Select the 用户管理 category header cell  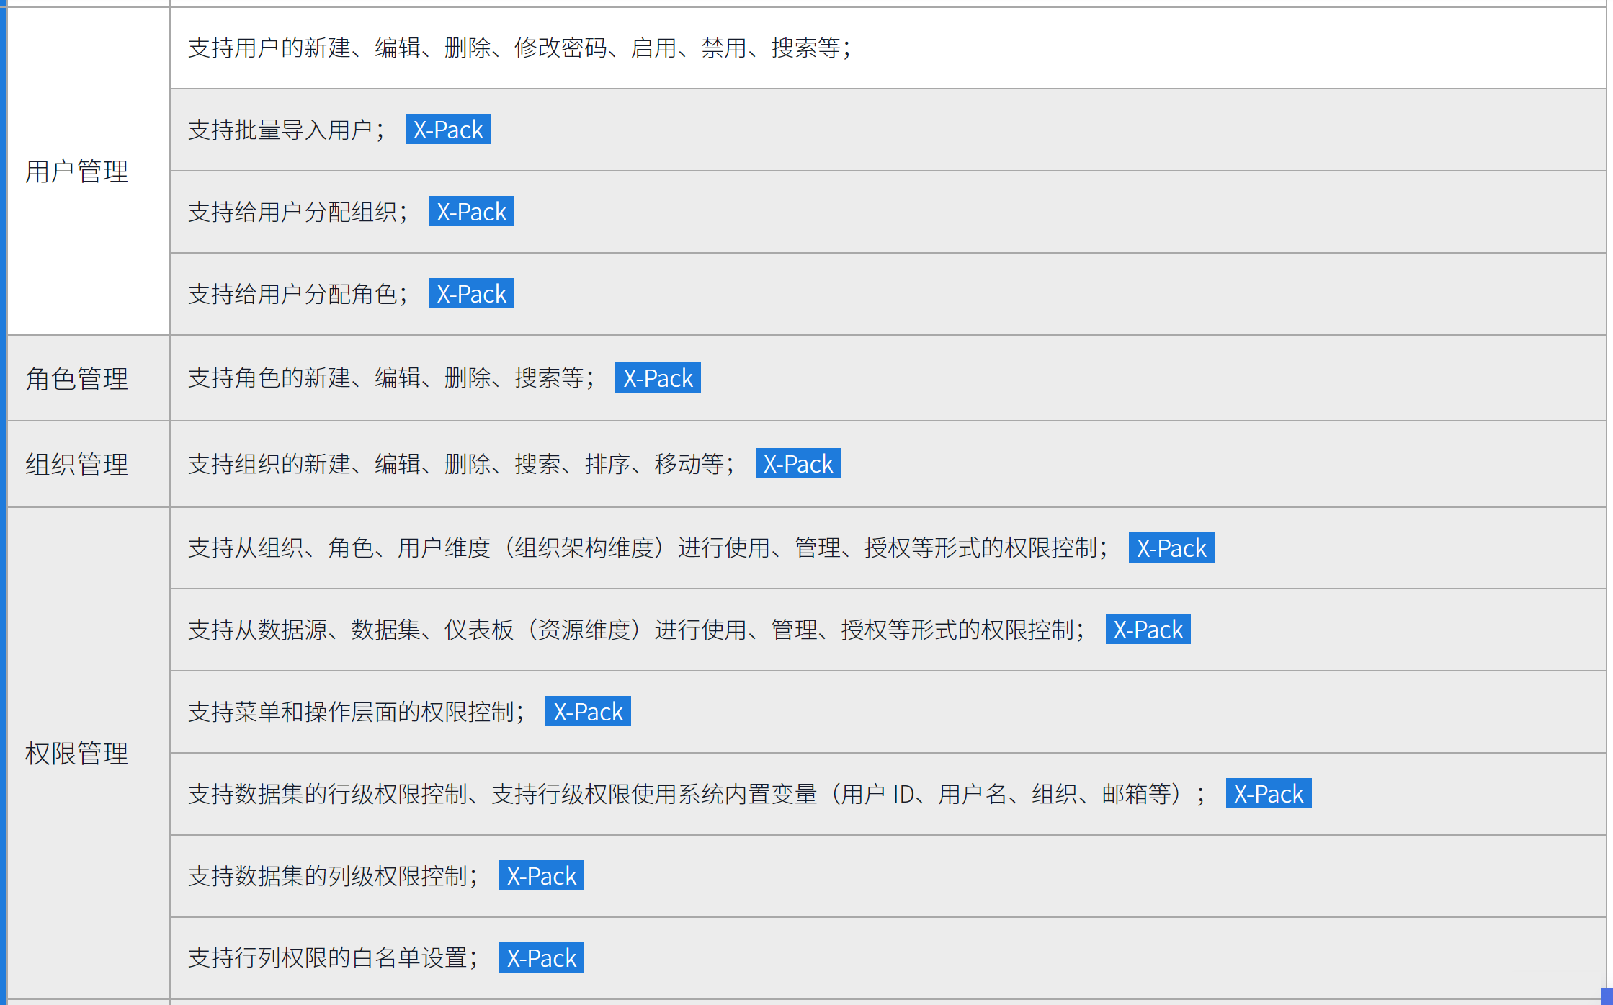tap(77, 171)
